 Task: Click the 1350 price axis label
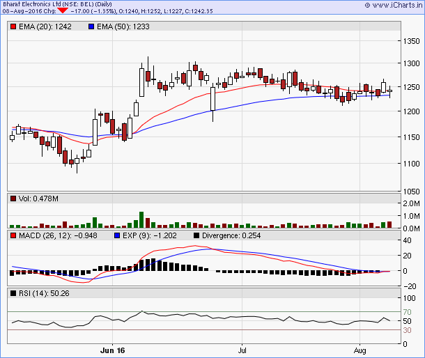411,41
